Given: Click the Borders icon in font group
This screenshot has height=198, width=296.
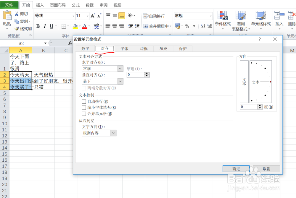Looking at the screenshot, I should coord(64,26).
